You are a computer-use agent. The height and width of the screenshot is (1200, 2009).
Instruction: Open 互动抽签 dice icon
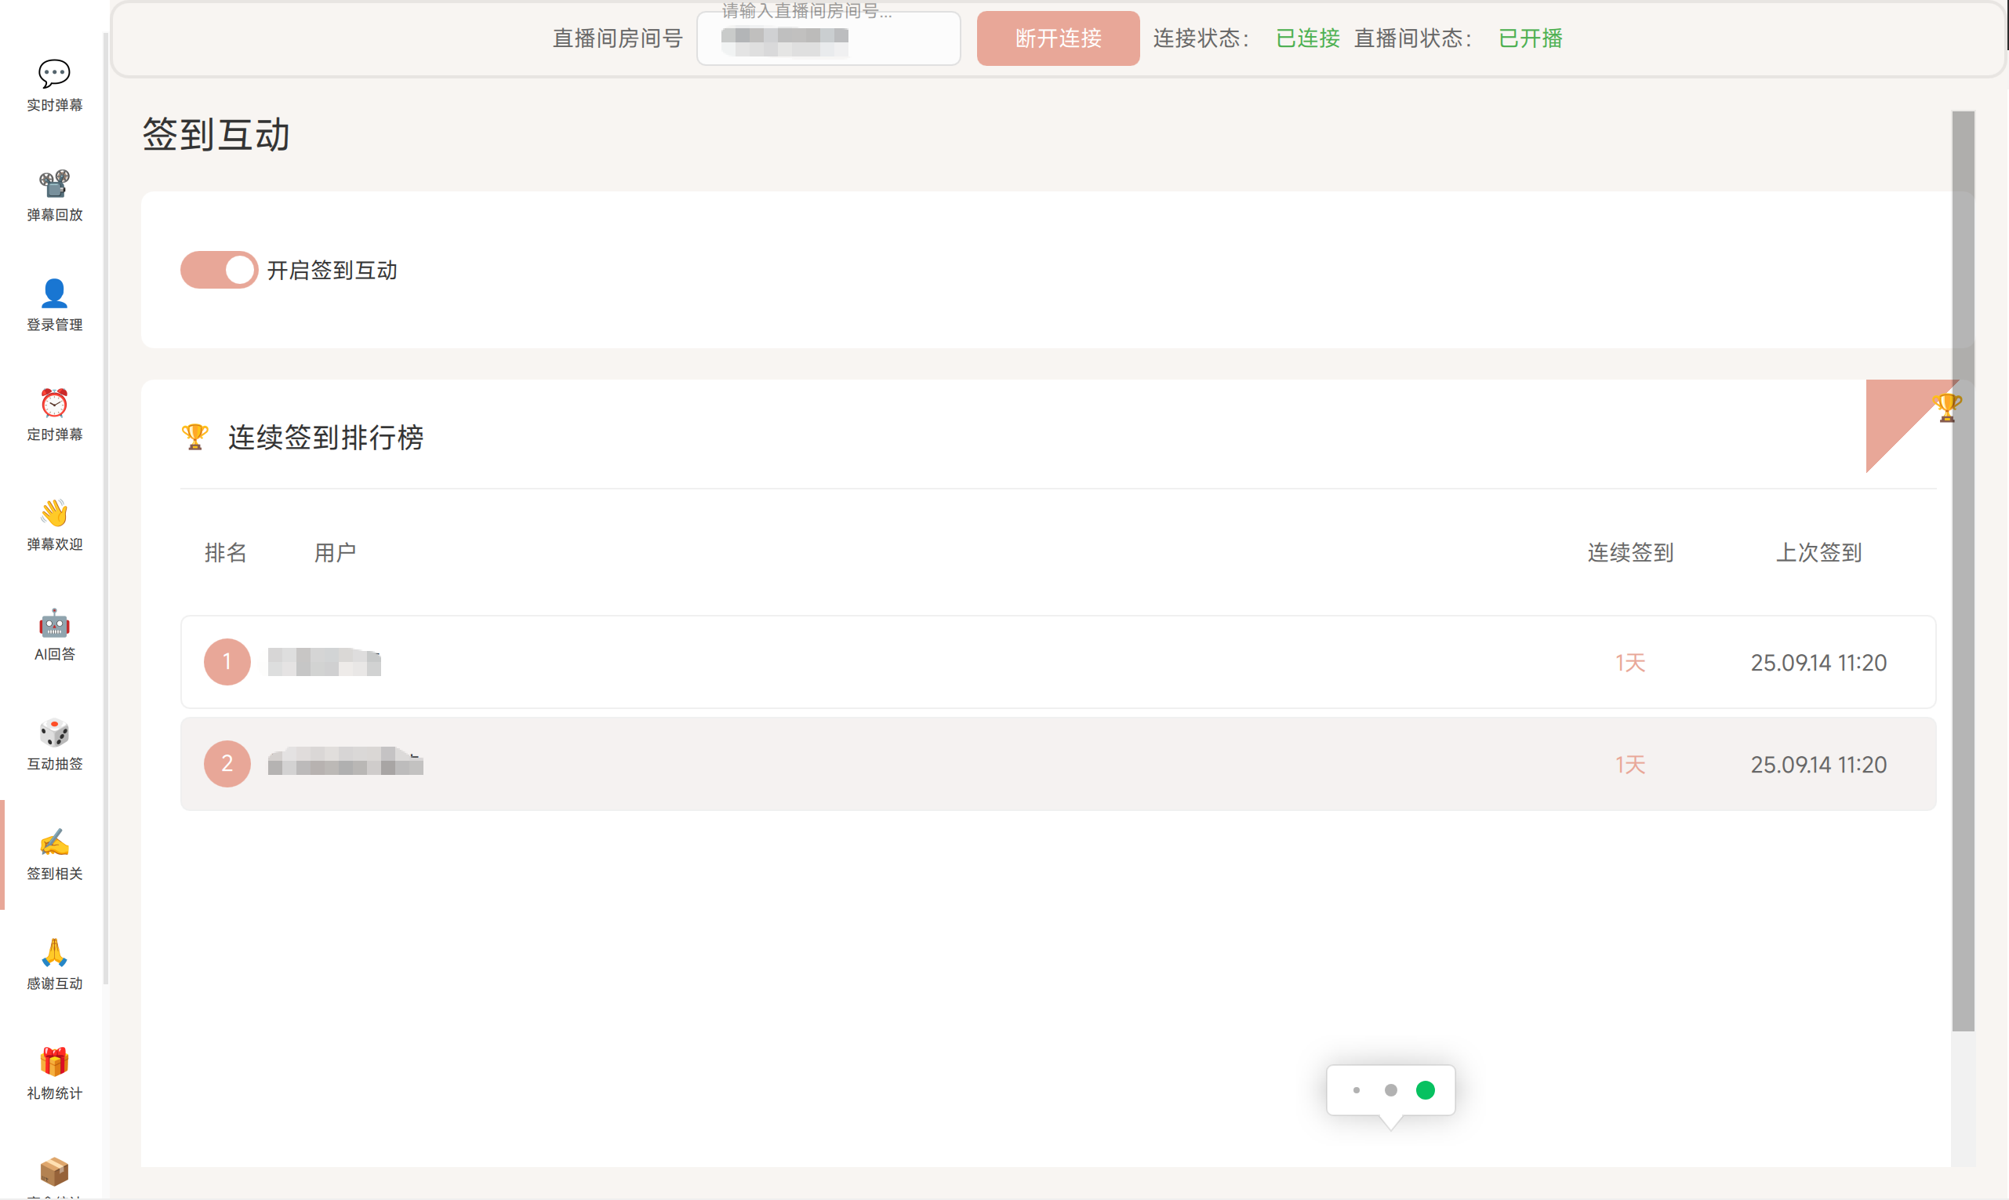tap(54, 733)
